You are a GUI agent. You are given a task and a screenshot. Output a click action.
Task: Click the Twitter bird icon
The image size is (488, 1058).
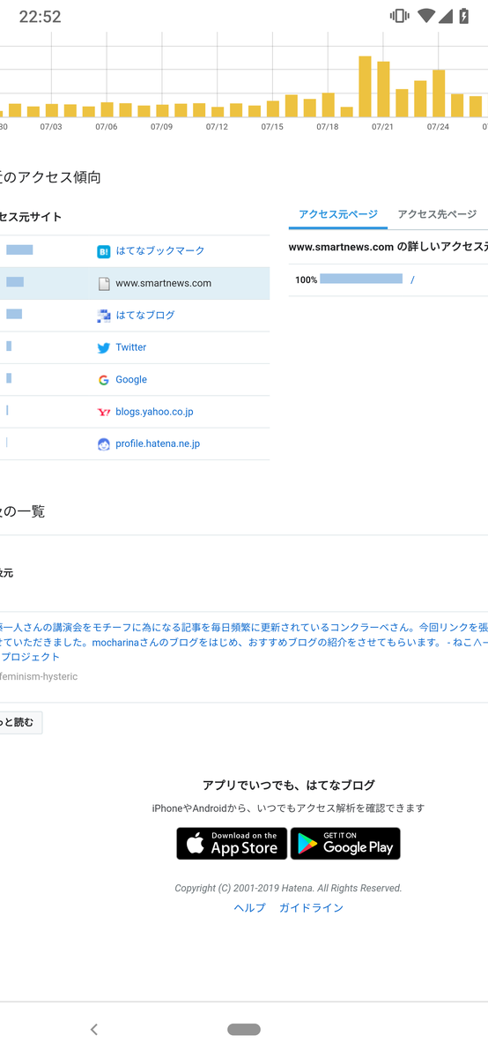click(x=104, y=347)
